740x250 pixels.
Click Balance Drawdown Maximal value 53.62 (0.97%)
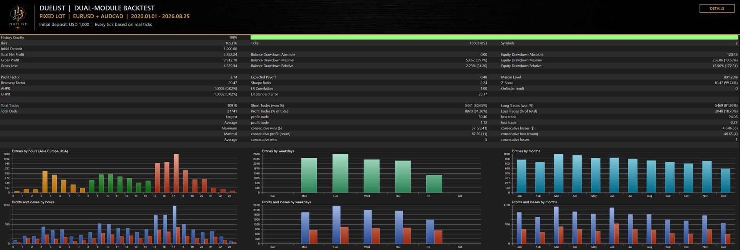tap(476, 60)
